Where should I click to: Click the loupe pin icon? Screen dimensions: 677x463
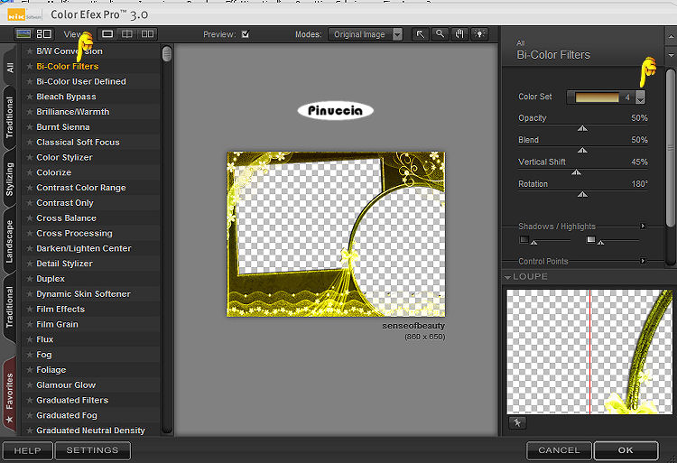519,421
